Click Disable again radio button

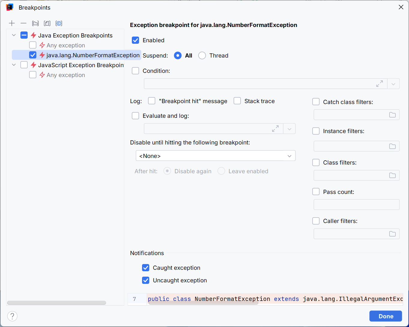point(167,171)
